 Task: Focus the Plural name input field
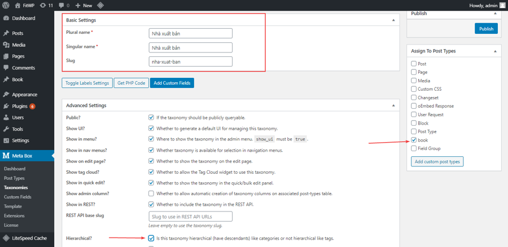point(191,33)
